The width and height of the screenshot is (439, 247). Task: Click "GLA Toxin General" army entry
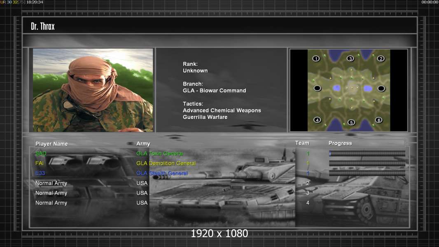(x=160, y=154)
